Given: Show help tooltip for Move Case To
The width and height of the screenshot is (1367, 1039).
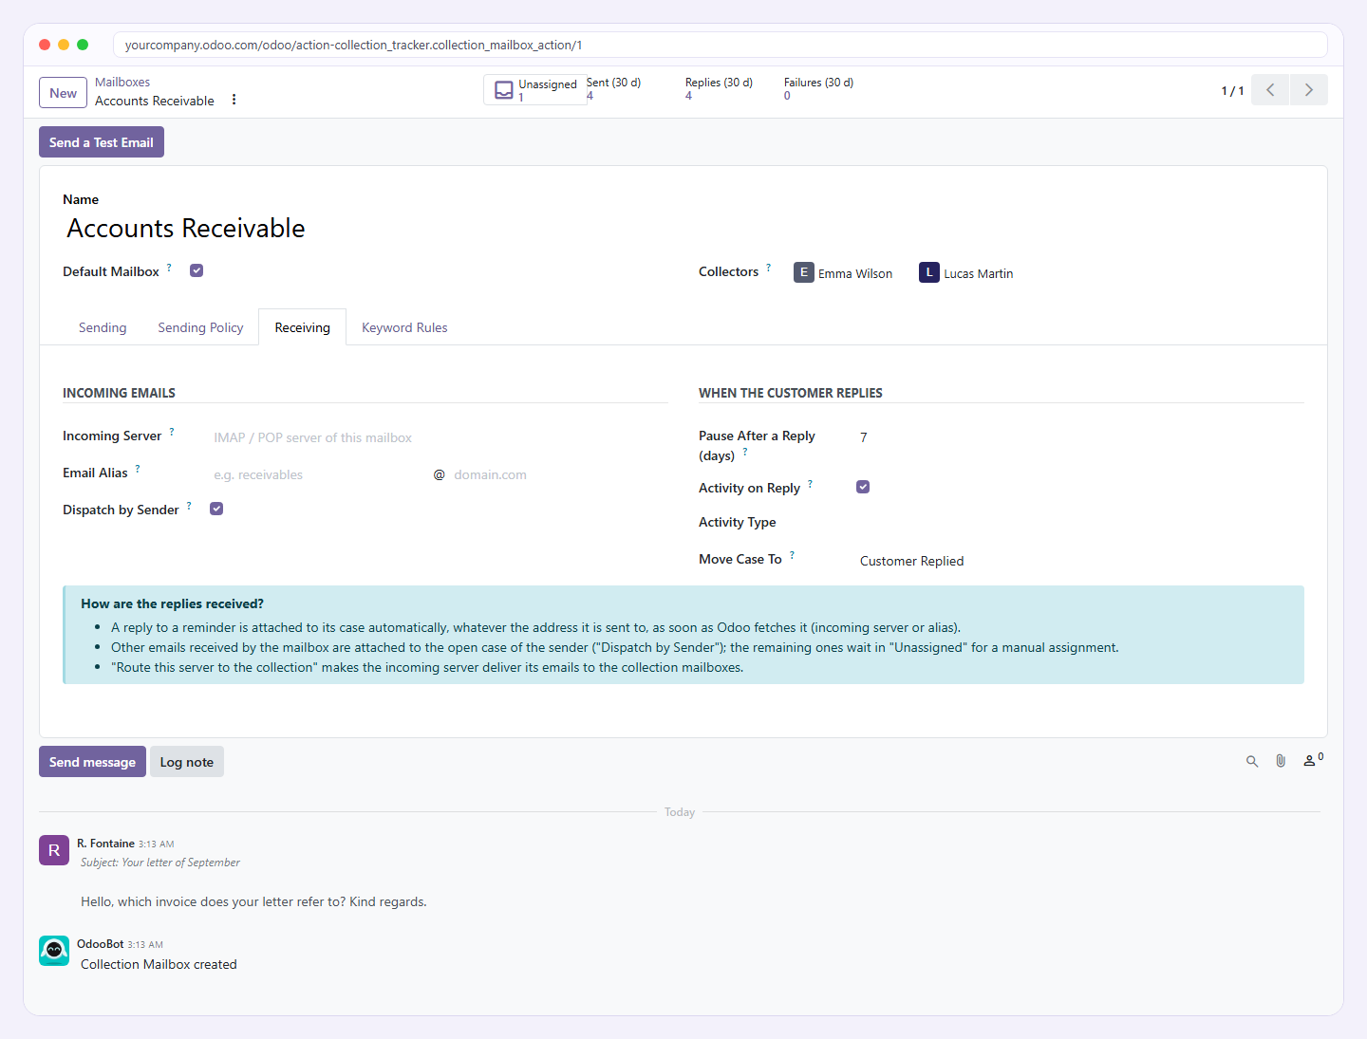Looking at the screenshot, I should [x=792, y=555].
